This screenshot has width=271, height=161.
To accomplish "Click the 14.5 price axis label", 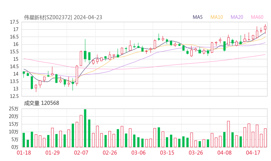I will click(x=14, y=67).
